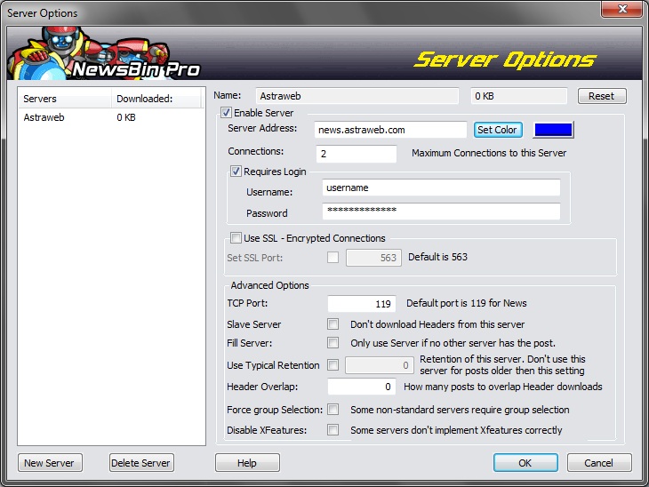
Task: Click the Password input field
Action: [x=441, y=211]
